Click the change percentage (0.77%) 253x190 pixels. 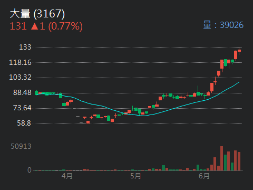[x=65, y=26]
